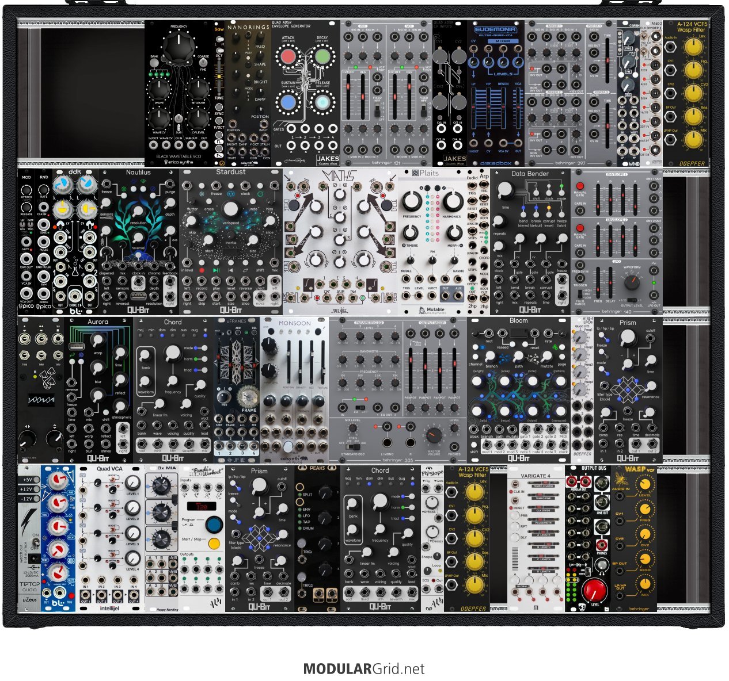Click the Plaits OUT jack
This screenshot has width=729, height=681.
coord(446,296)
